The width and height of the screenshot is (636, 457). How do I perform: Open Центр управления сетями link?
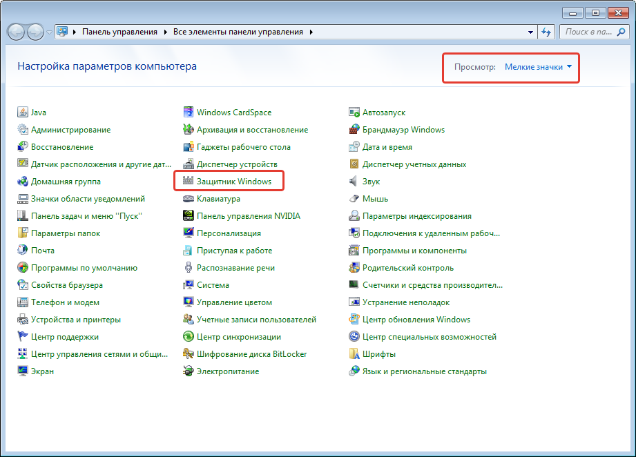pos(99,354)
